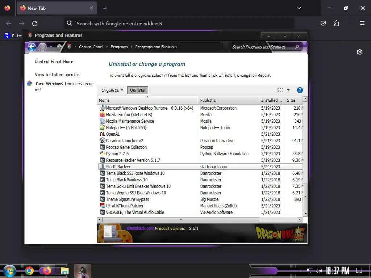
Task: Click the search magnifier in Programs search box
Action: coord(297,47)
